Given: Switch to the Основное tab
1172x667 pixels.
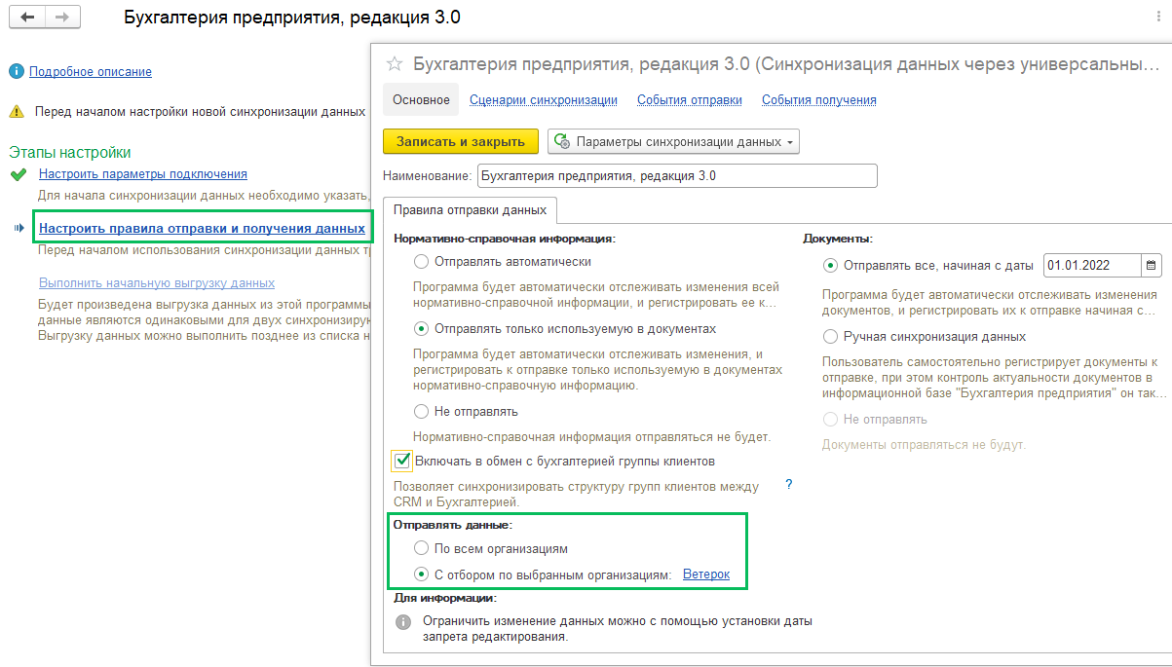Looking at the screenshot, I should coord(421,99).
